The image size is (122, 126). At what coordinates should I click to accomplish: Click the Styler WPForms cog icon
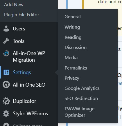click(6, 114)
